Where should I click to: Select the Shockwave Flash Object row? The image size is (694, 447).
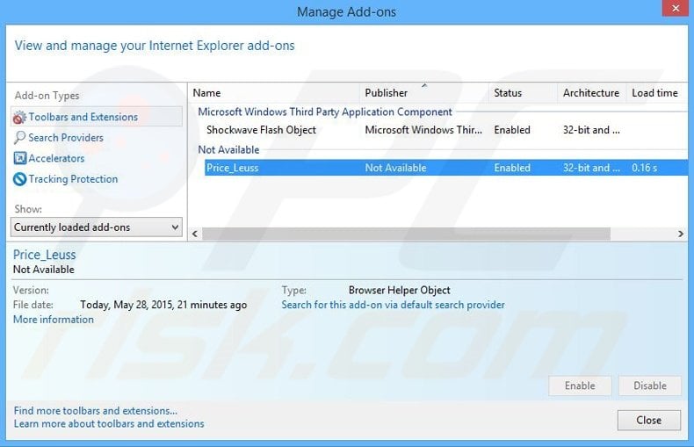(446, 130)
